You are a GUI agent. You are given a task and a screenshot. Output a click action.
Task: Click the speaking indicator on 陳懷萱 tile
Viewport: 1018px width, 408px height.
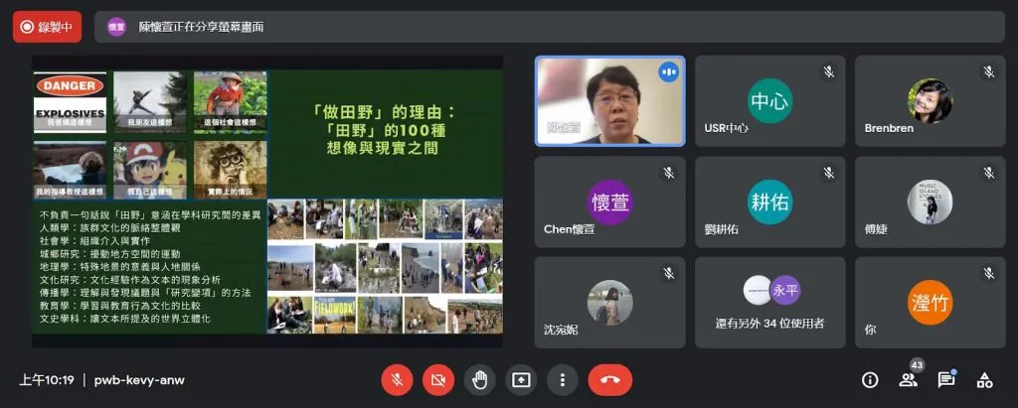(x=668, y=72)
